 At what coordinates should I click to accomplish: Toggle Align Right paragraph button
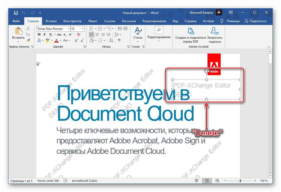(103, 34)
